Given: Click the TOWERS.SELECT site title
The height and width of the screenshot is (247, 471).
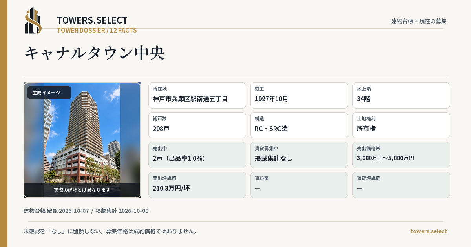Looking at the screenshot, I should 92,20.
